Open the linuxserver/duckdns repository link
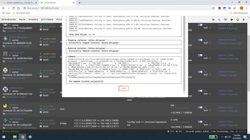The height and width of the screenshot is (140, 250). tap(17, 114)
